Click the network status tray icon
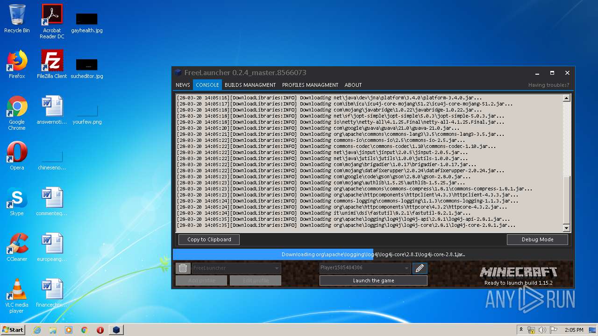Screen dimensions: 598x336 point(531,330)
